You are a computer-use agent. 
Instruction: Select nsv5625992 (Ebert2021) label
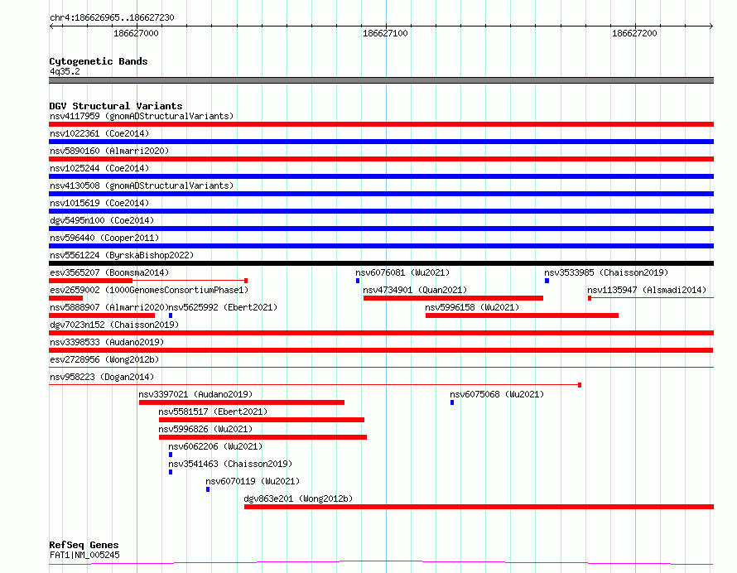pos(223,307)
